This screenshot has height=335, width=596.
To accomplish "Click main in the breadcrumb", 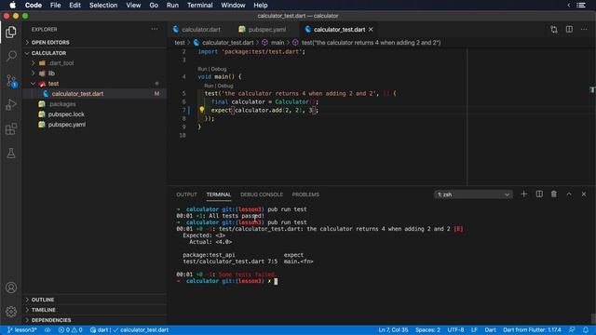I will click(278, 43).
